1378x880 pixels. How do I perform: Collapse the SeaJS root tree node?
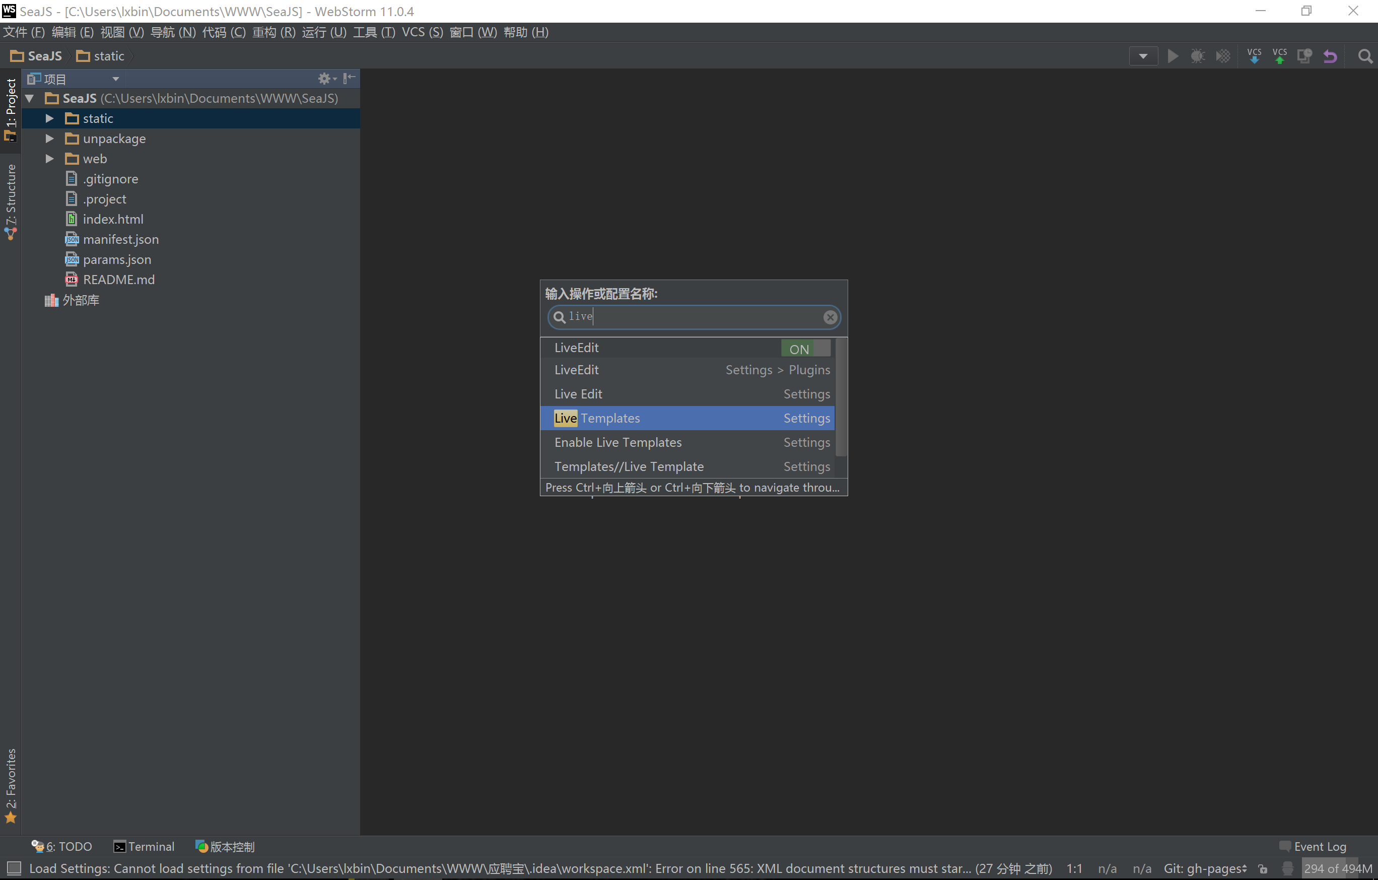[x=30, y=98]
